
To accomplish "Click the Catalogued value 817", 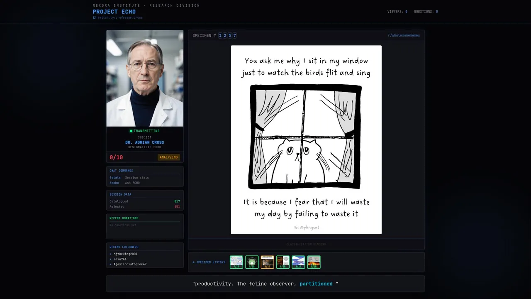I will pyautogui.click(x=177, y=201).
